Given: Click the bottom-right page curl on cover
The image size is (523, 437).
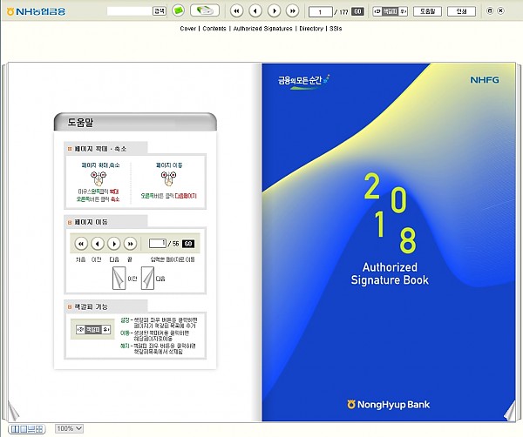Looking at the screenshot, I should point(510,412).
